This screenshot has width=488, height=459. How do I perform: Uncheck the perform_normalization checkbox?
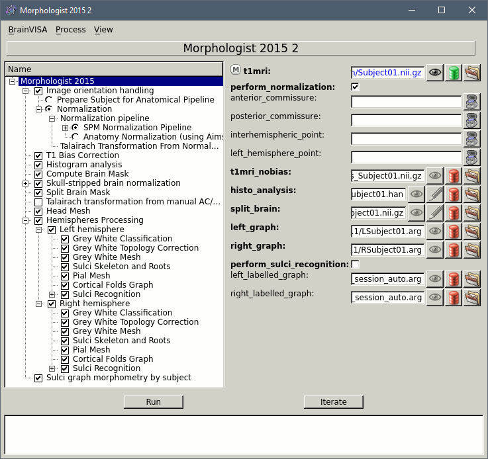pyautogui.click(x=356, y=87)
